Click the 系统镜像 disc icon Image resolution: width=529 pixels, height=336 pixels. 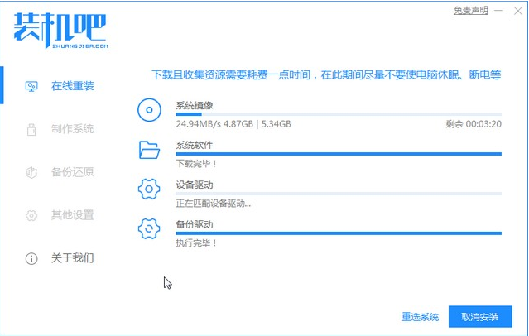coord(149,109)
